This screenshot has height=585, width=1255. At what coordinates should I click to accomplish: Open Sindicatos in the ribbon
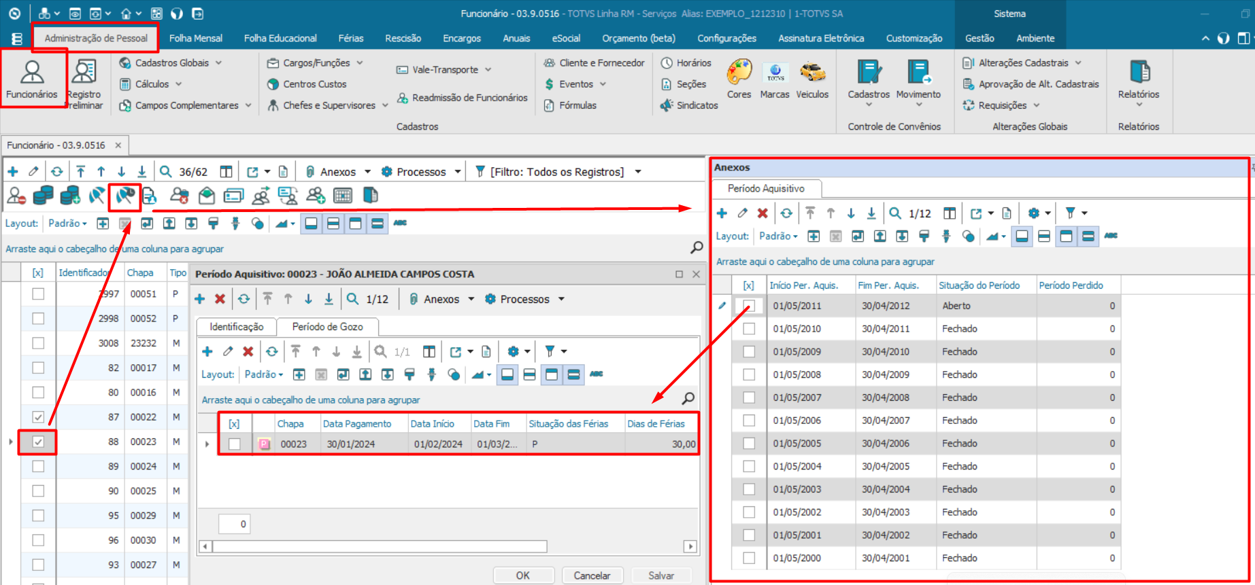(689, 105)
